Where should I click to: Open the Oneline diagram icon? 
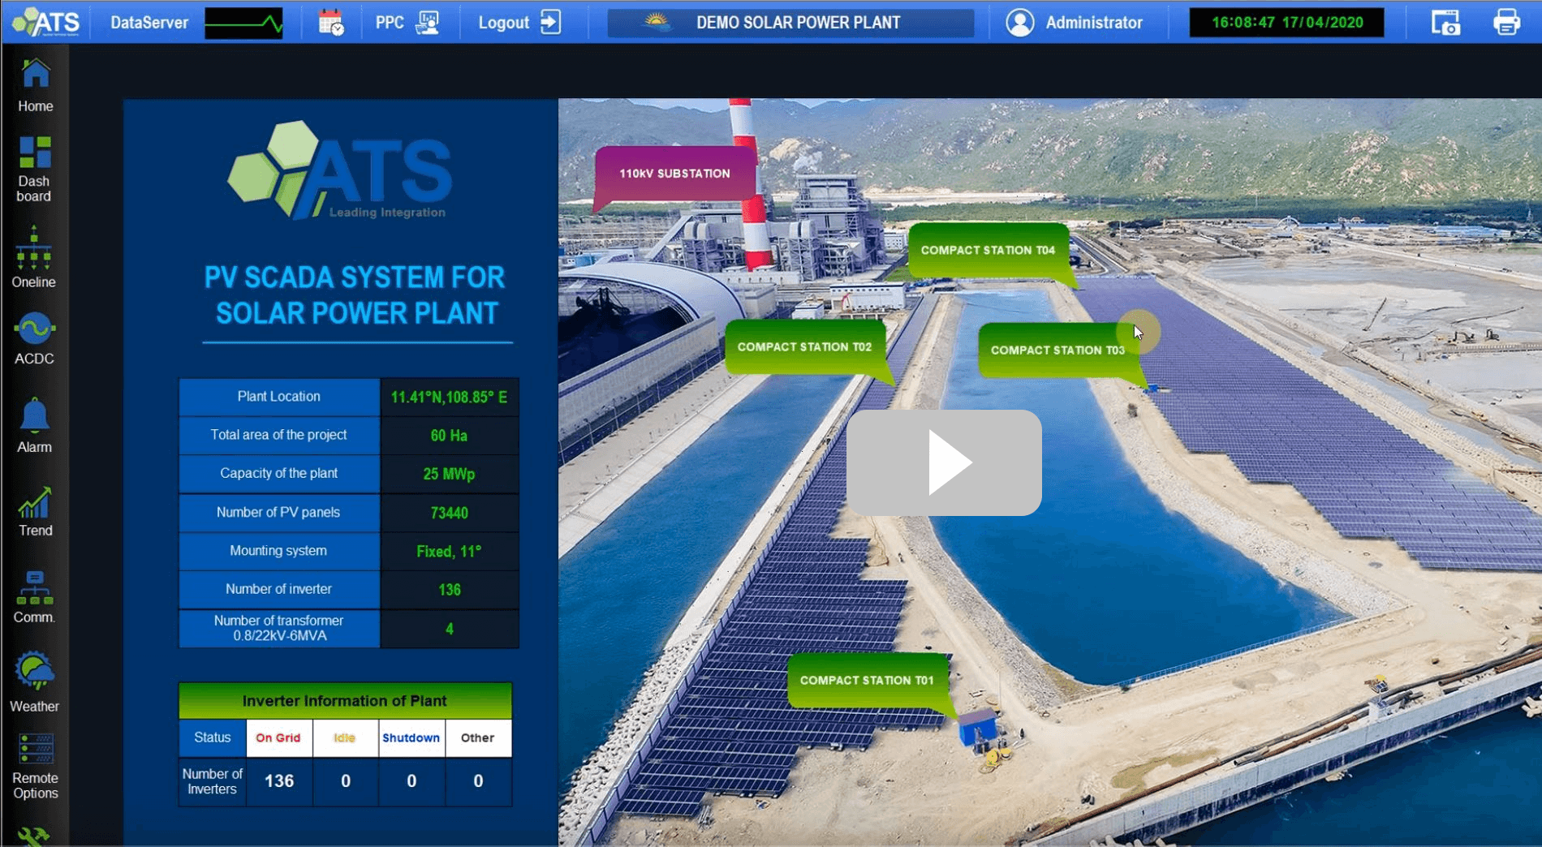click(34, 257)
